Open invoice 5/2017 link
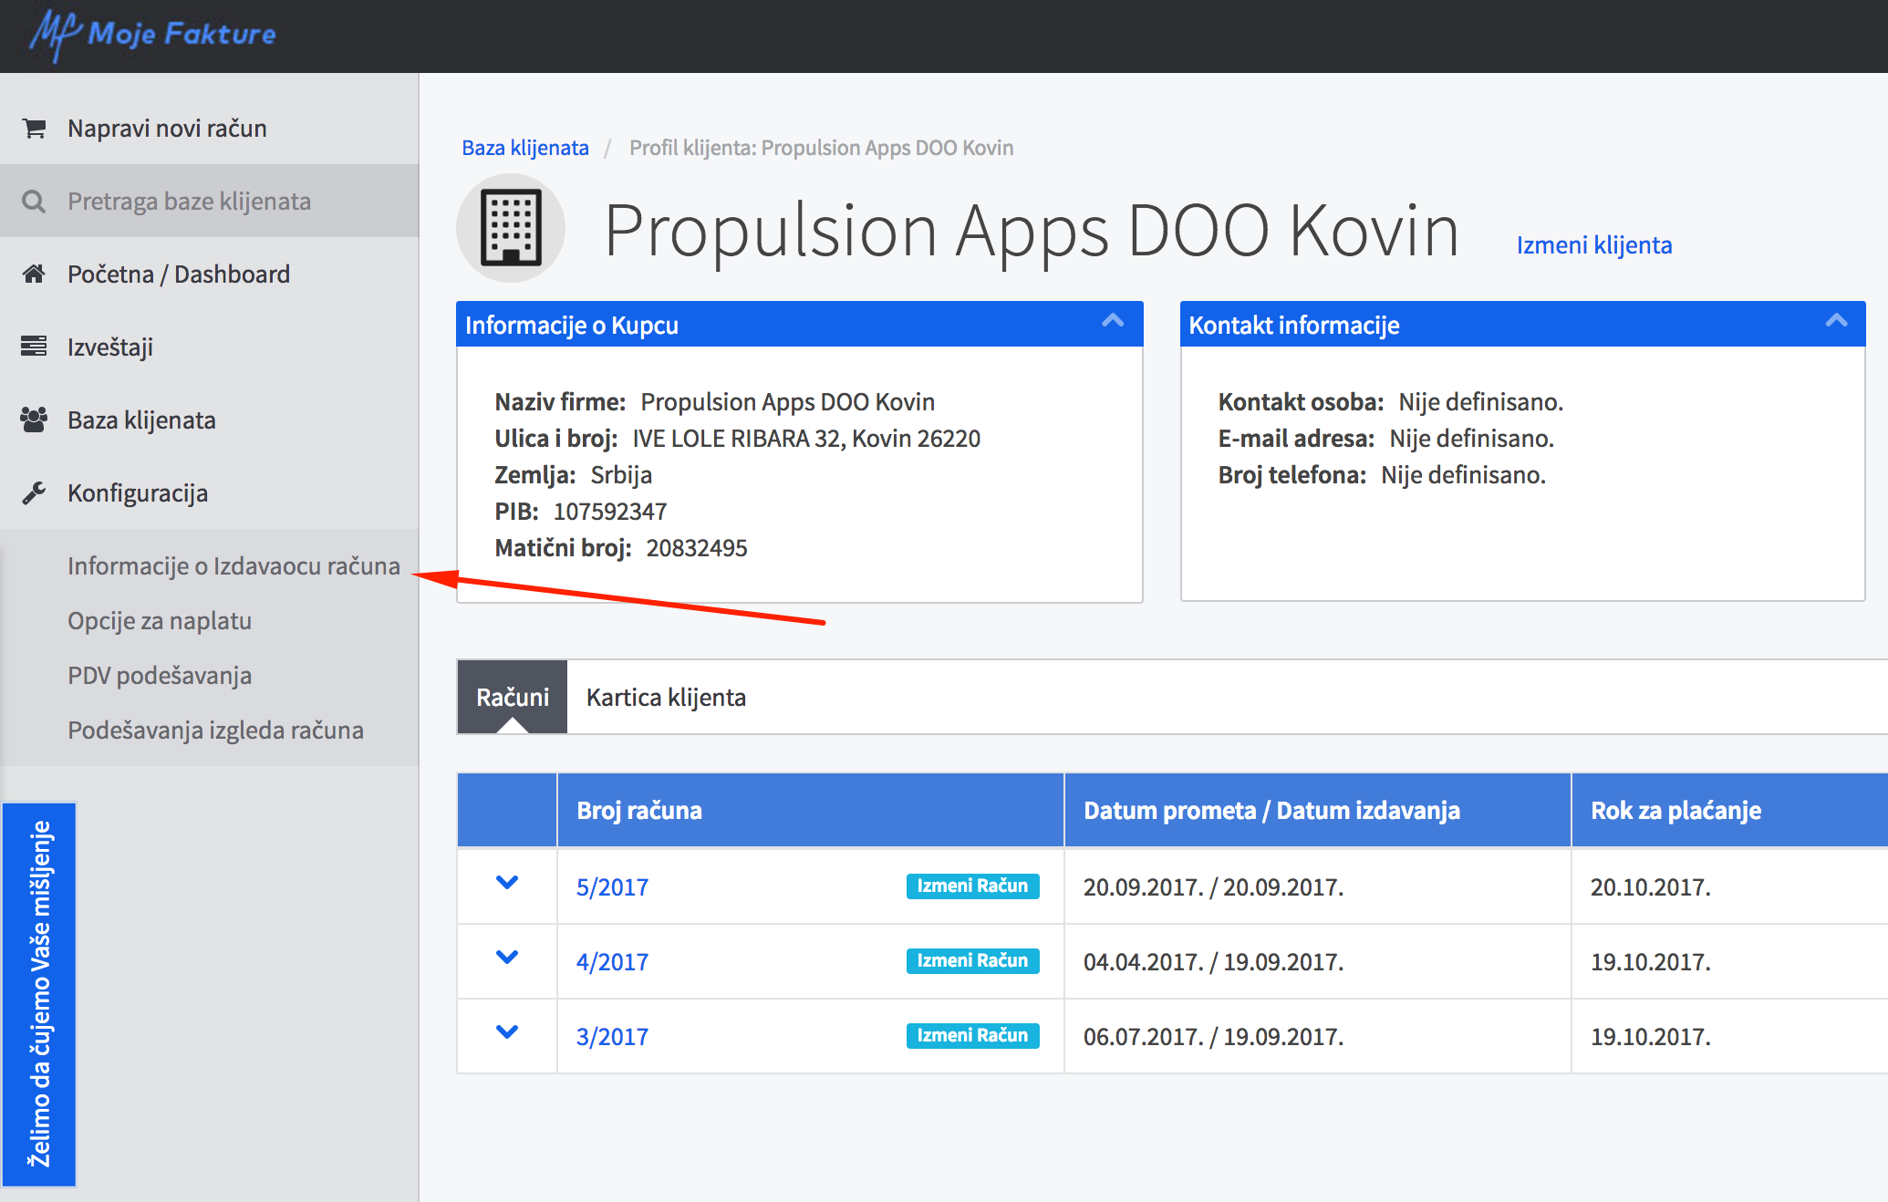Screen dimensions: 1888x1202 (x=612, y=887)
